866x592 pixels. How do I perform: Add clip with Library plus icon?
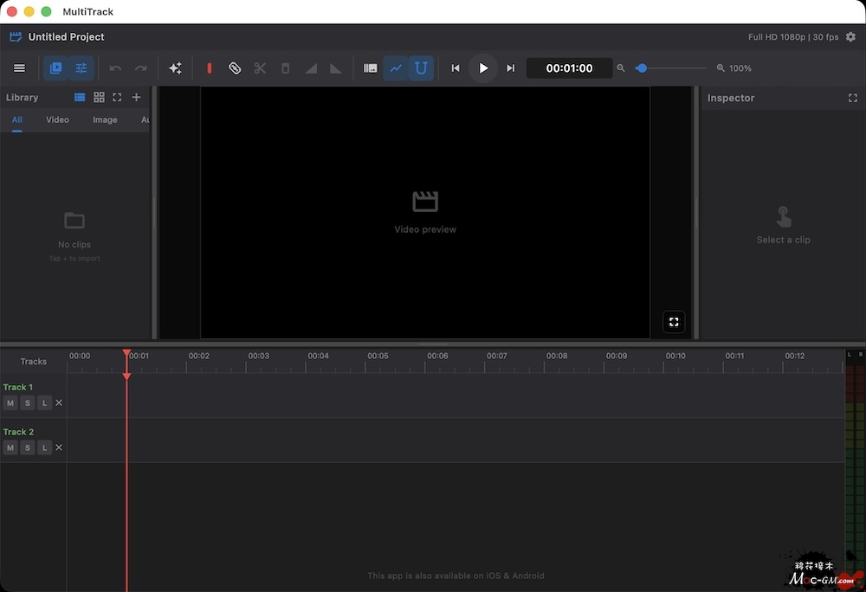(136, 98)
